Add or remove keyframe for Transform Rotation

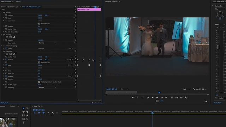pos(70,76)
